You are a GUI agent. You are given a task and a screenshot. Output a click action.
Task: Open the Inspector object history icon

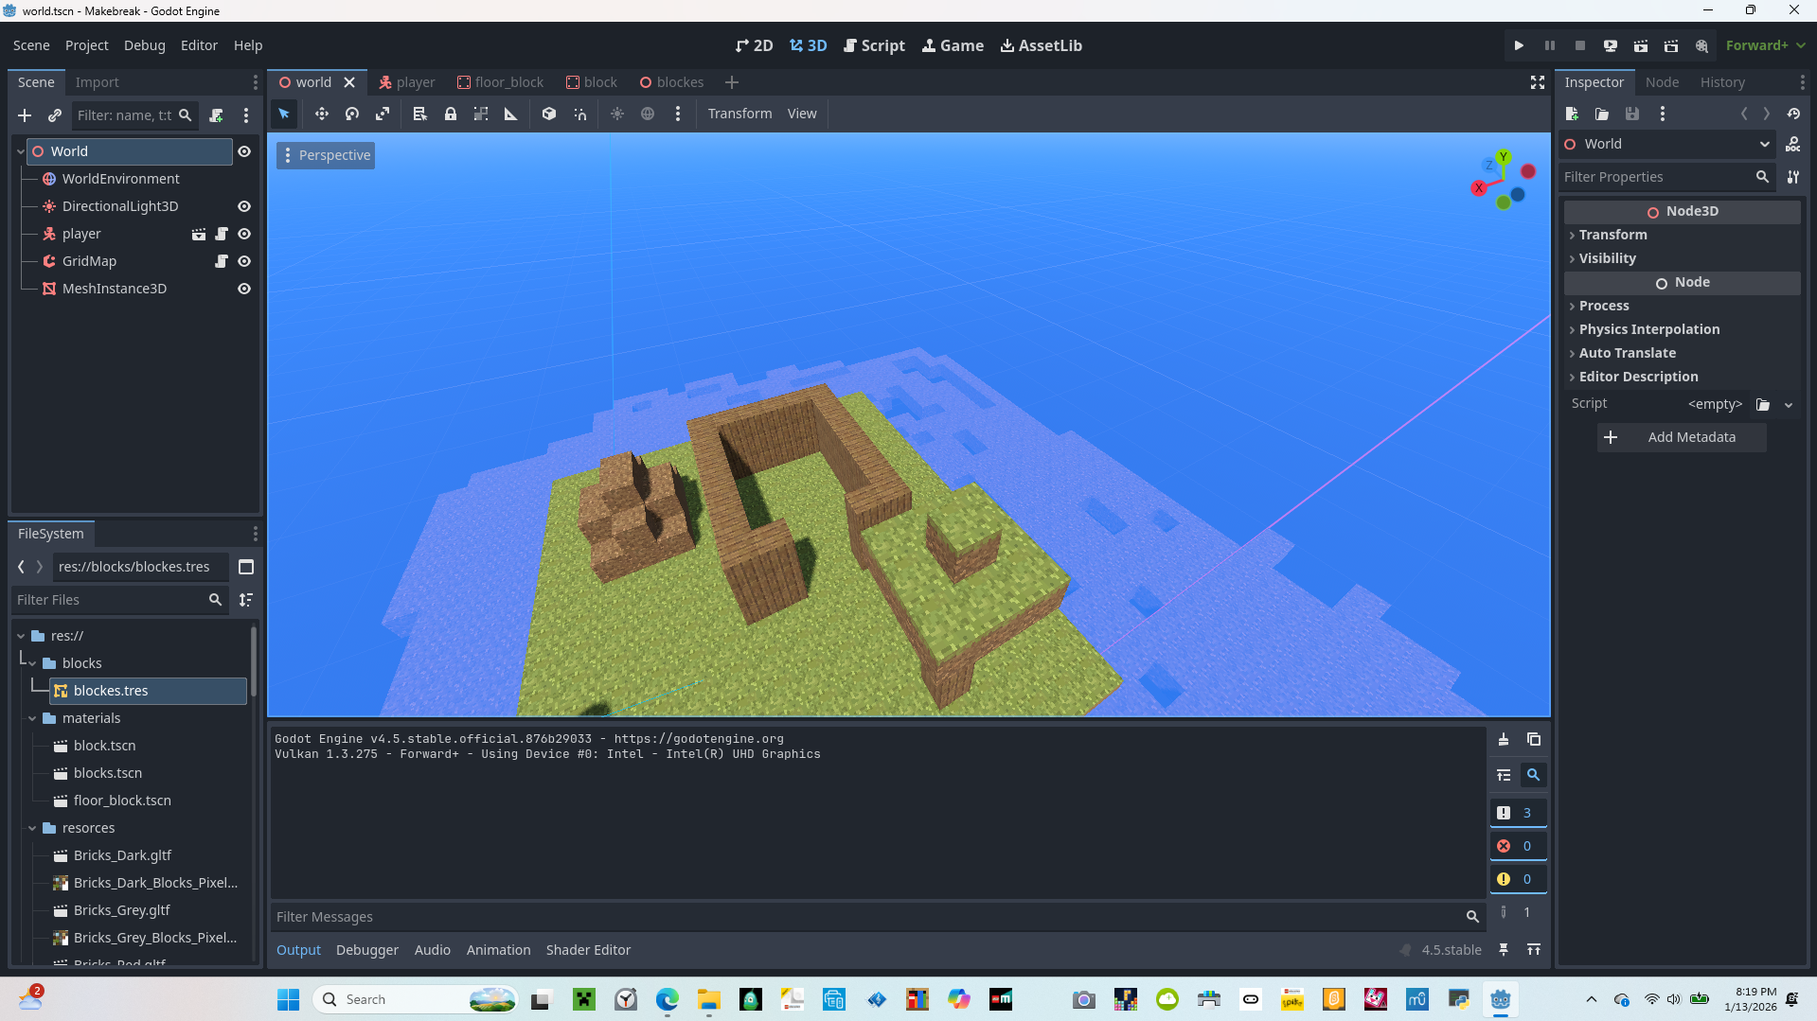click(1793, 114)
